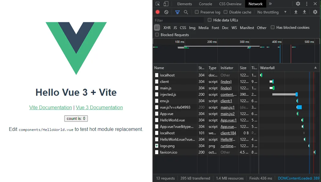This screenshot has height=182, width=321.
Task: Export HAR file via download arrow icon
Action: [x=304, y=12]
